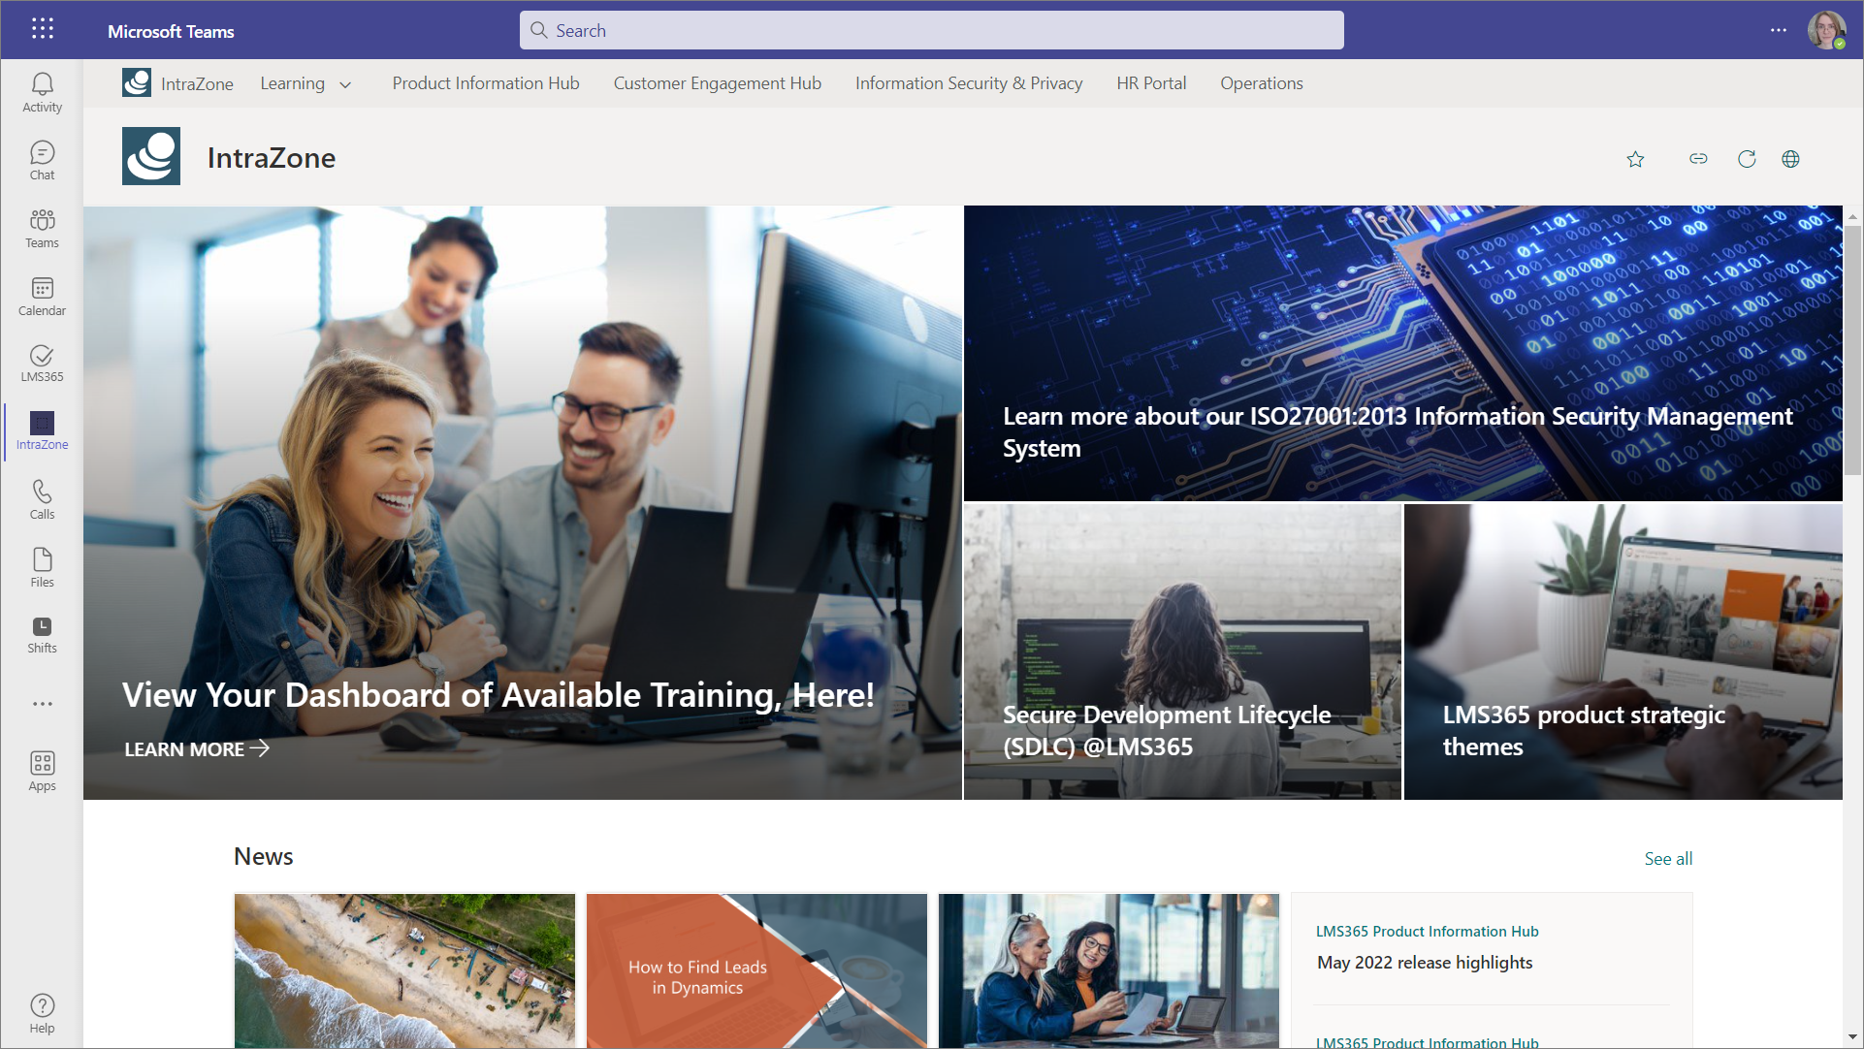Click See all news link
This screenshot has height=1049, width=1864.
1668,859
